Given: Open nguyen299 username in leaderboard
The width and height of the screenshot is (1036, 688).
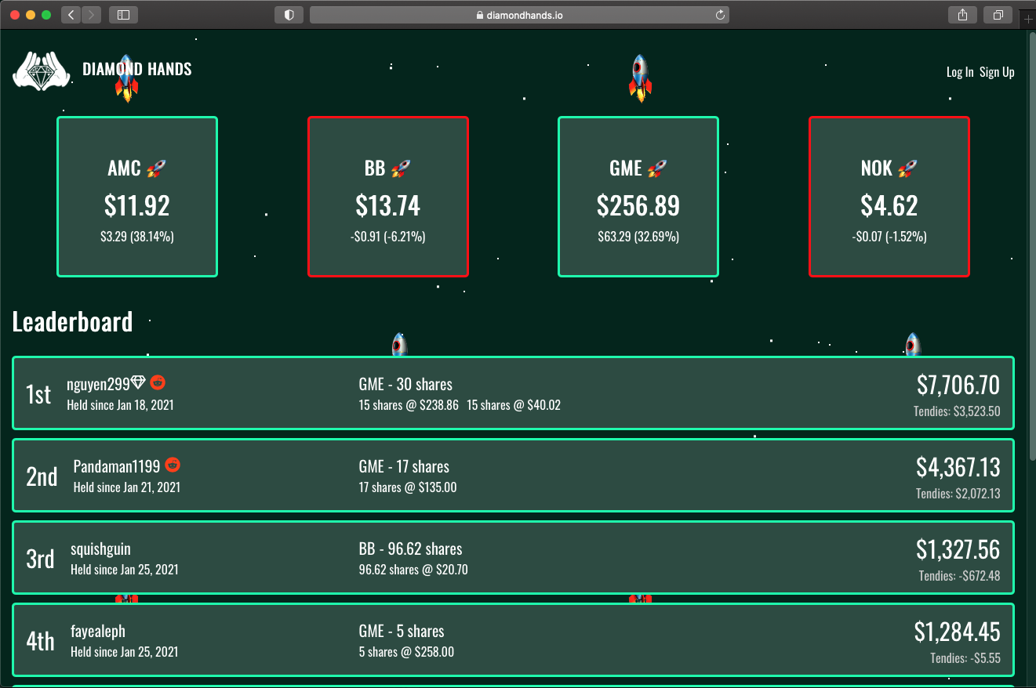Looking at the screenshot, I should click(x=98, y=384).
